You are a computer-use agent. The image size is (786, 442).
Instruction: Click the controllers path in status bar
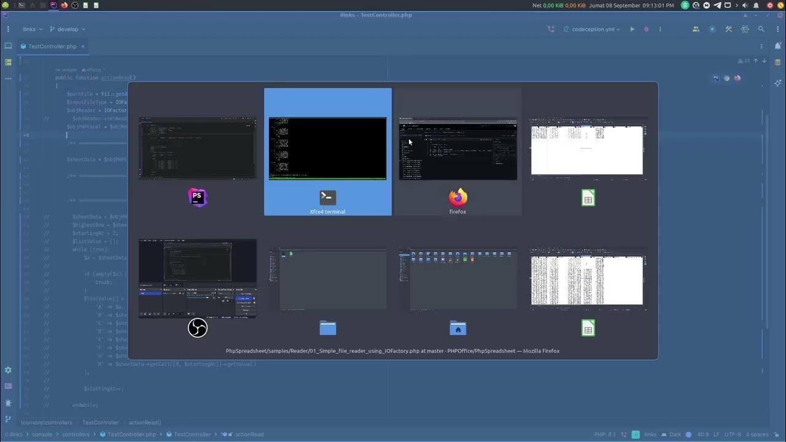tap(76, 434)
